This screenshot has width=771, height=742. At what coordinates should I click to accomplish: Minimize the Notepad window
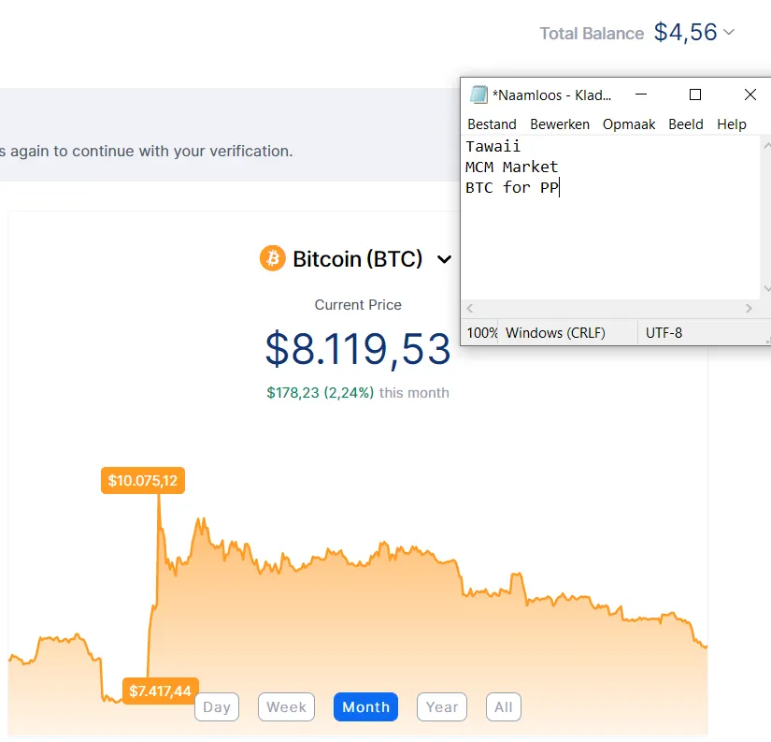coord(640,95)
